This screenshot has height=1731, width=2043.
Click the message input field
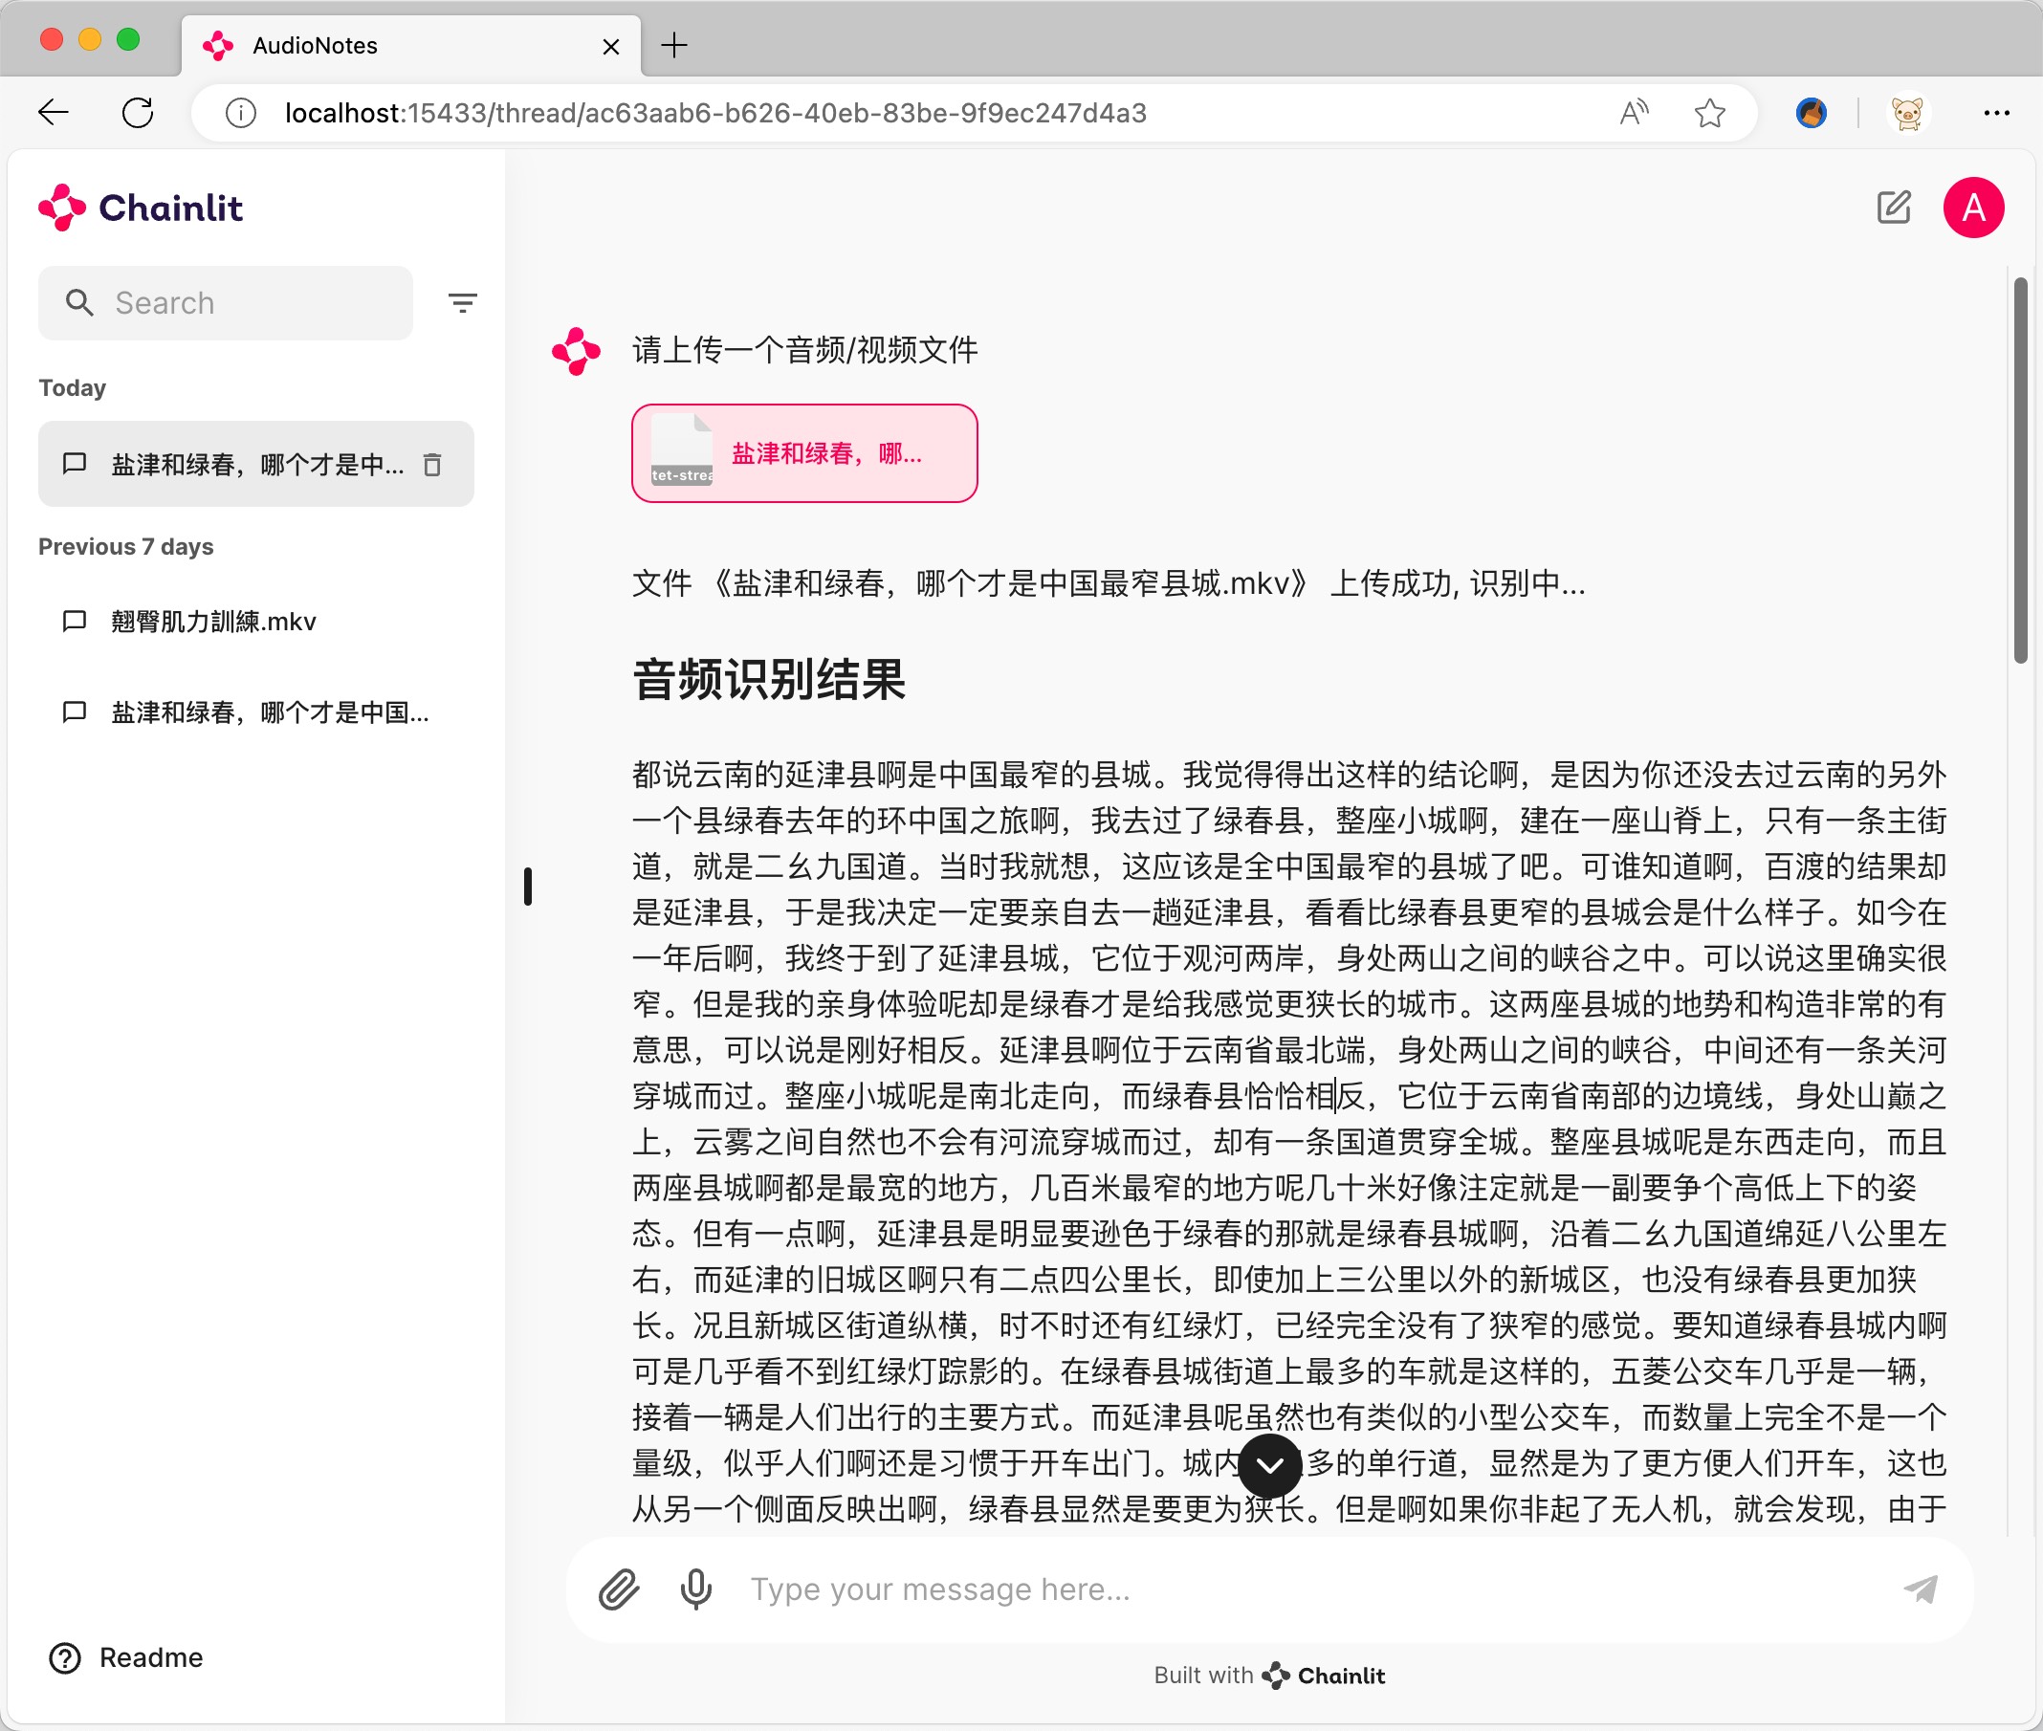(x=1268, y=1589)
